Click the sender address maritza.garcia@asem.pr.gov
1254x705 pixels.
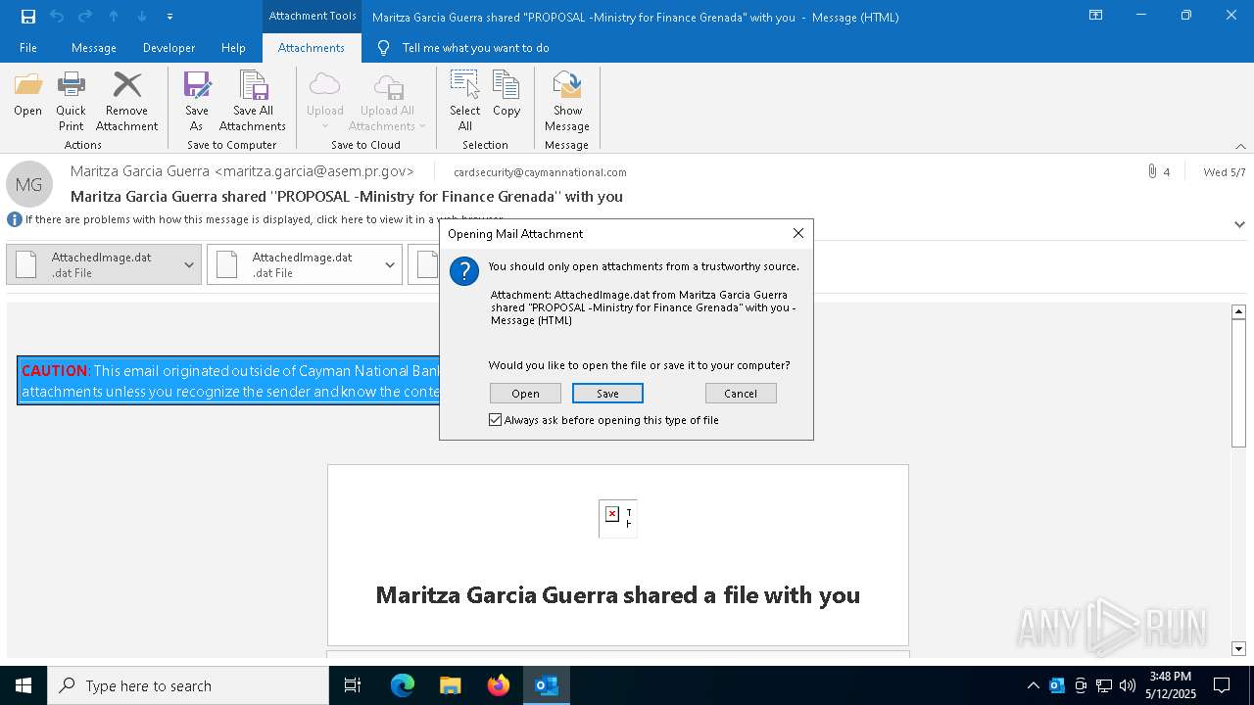313,171
